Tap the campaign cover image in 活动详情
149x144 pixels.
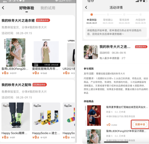coord(91,52)
